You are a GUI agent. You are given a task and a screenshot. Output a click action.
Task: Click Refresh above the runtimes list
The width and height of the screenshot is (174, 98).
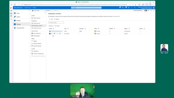pyautogui.click(x=56, y=19)
